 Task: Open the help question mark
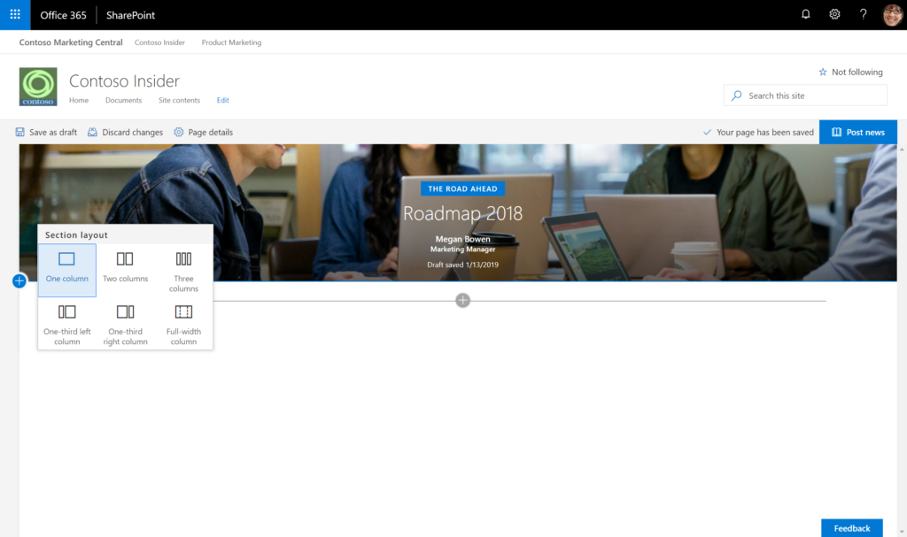(x=863, y=14)
